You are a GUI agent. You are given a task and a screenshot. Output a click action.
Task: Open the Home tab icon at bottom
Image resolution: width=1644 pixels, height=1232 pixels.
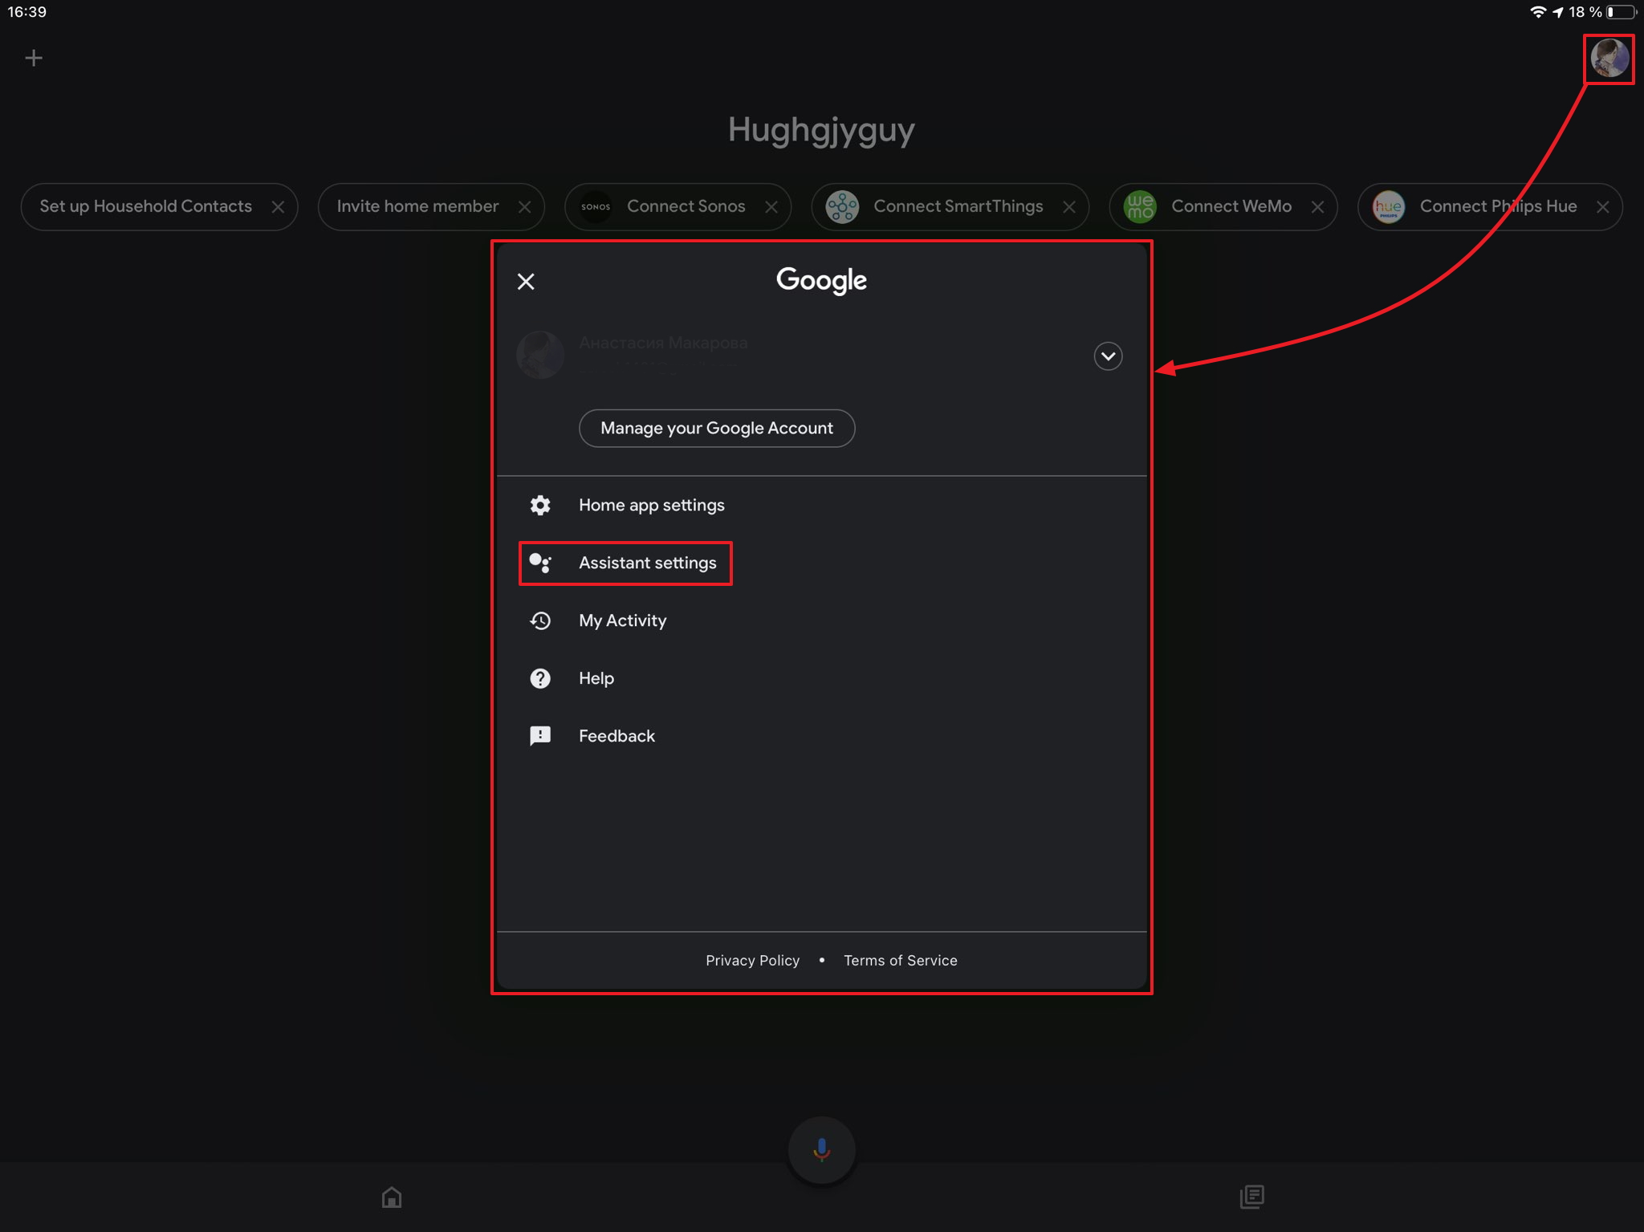point(392,1197)
